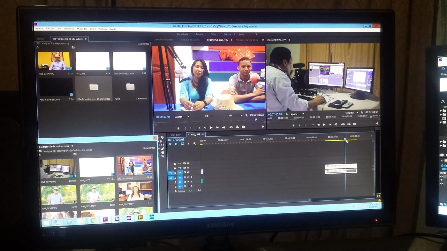Open Source monitor settings wrench
Image resolution: width=447 pixels, height=251 pixels.
[246, 115]
